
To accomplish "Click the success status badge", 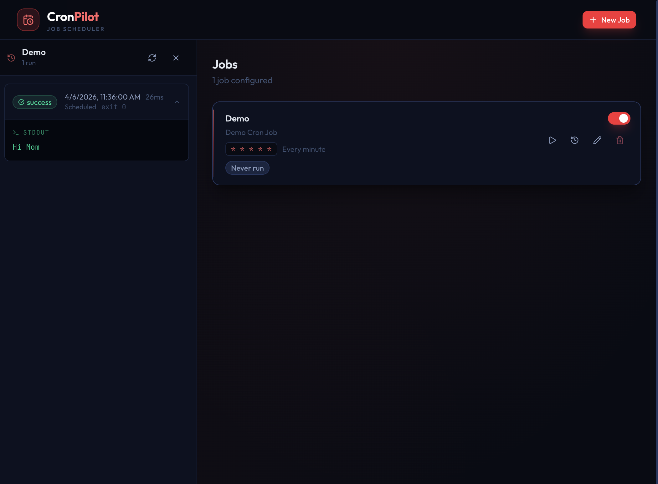I will pos(35,102).
